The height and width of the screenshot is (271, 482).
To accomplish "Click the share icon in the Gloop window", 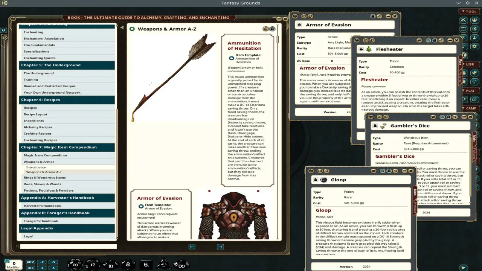I will tap(395, 171).
